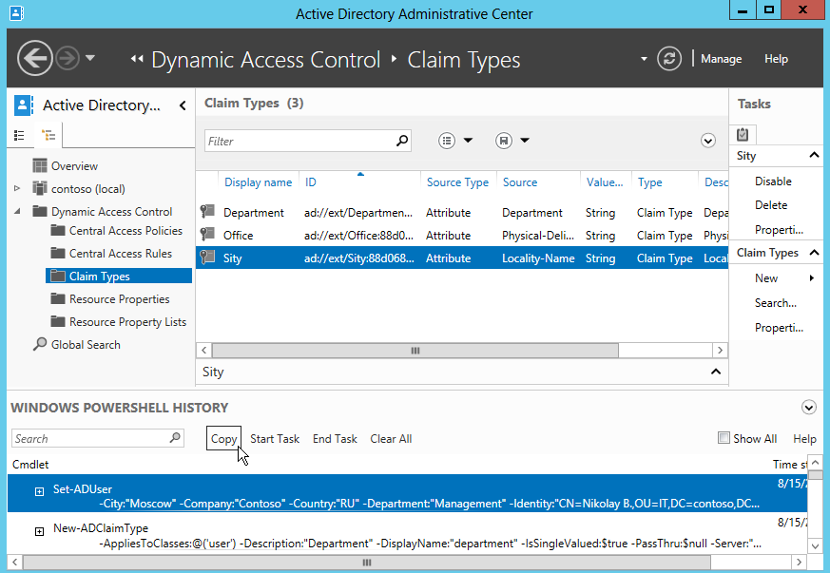Open the Help menu in header
Screen dimensions: 830x573
[776, 59]
